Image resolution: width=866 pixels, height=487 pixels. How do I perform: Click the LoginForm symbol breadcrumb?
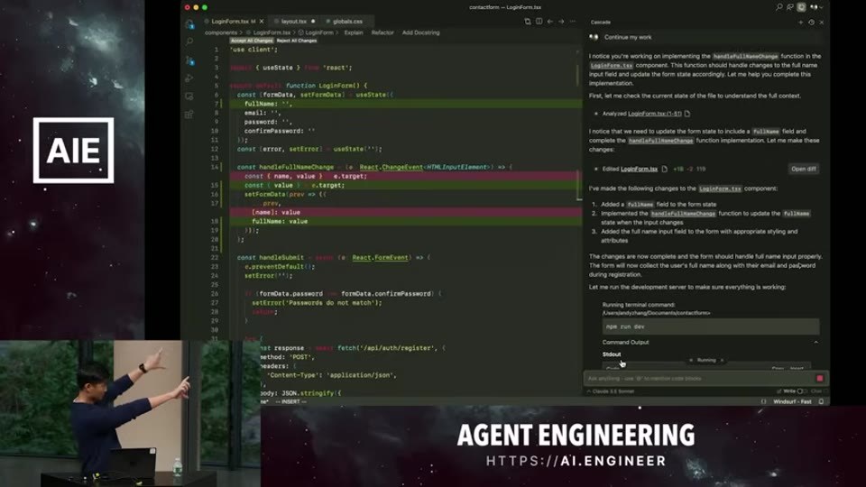(319, 32)
